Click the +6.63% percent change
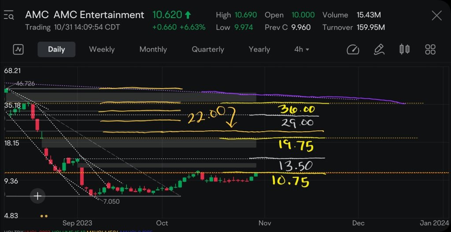Viewport: 451px width, 232px height. click(x=192, y=27)
